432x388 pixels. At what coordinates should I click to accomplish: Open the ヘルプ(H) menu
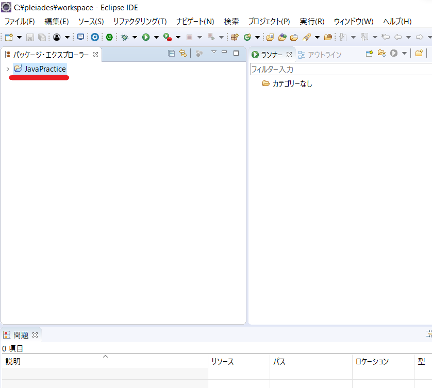(397, 22)
